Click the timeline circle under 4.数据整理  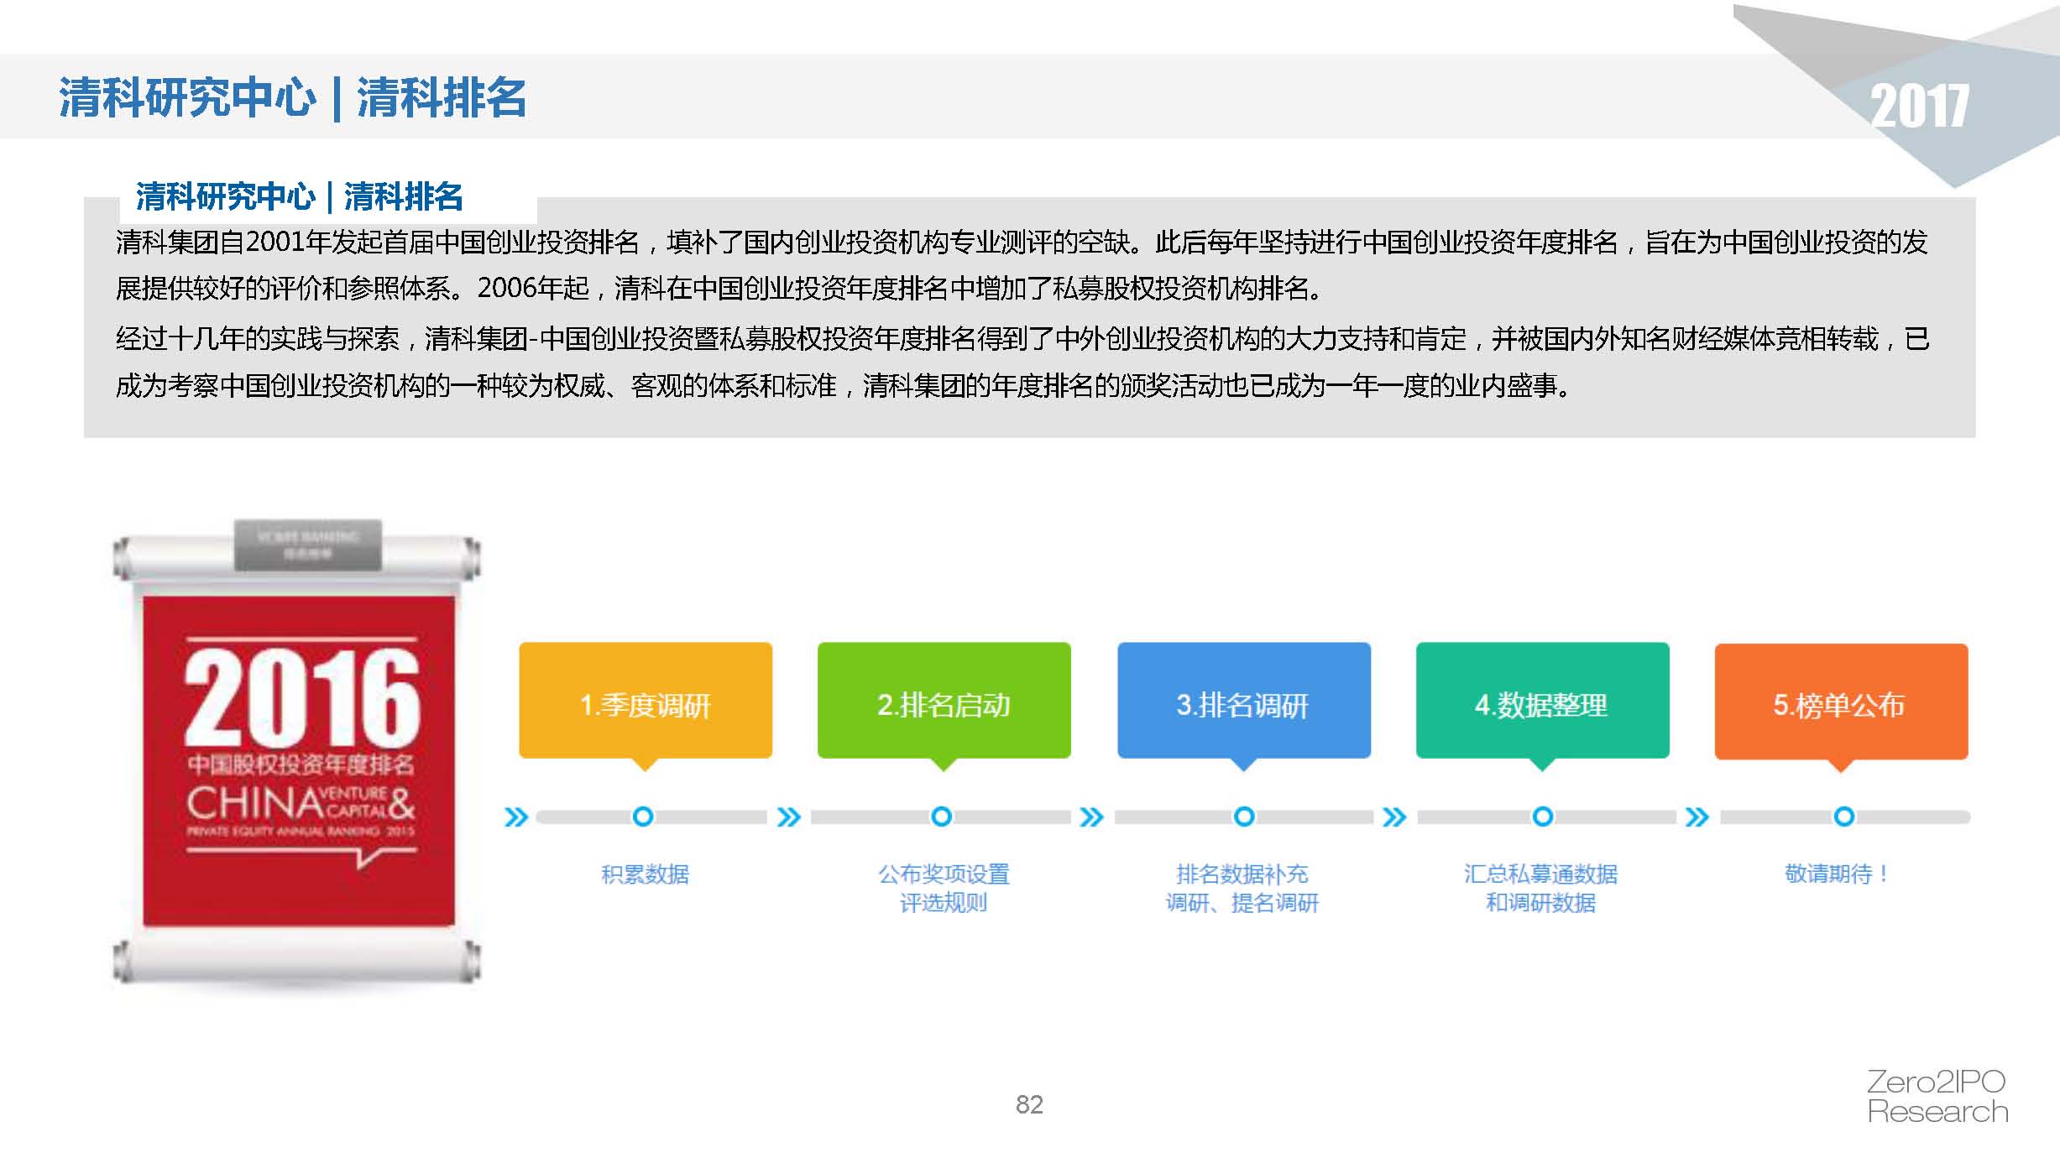tap(1543, 816)
